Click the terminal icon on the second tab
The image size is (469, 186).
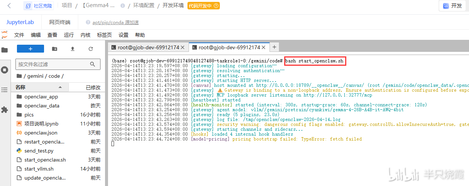pos(195,47)
